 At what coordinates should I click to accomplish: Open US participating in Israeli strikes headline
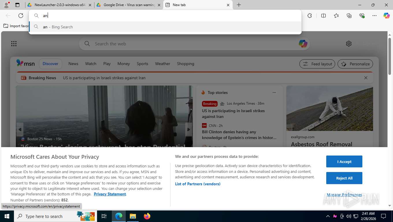click(x=233, y=114)
